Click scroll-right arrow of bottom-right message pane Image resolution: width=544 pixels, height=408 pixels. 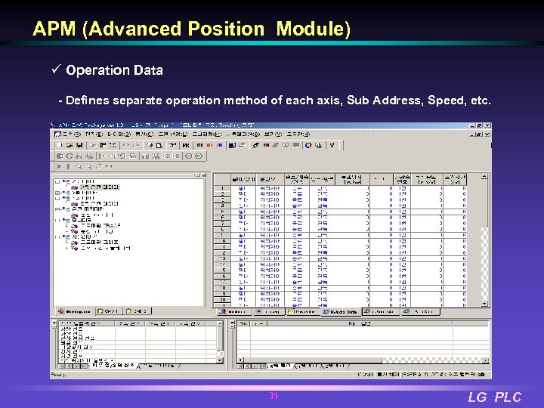(485, 360)
